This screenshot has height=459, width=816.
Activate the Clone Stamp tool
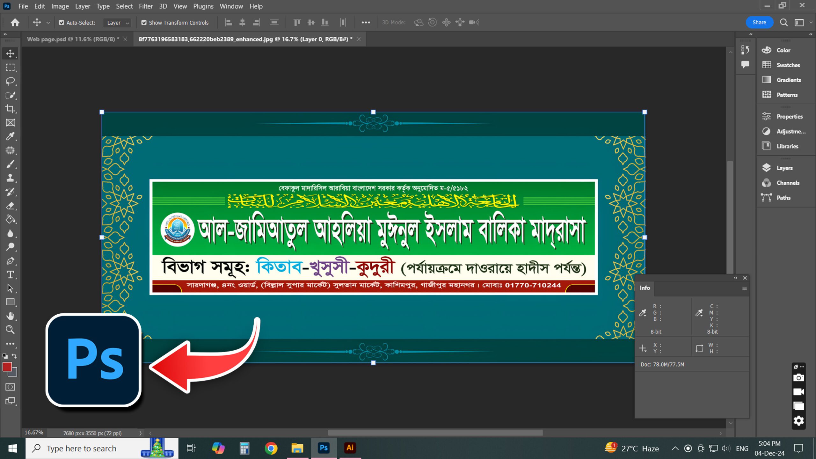(x=10, y=178)
